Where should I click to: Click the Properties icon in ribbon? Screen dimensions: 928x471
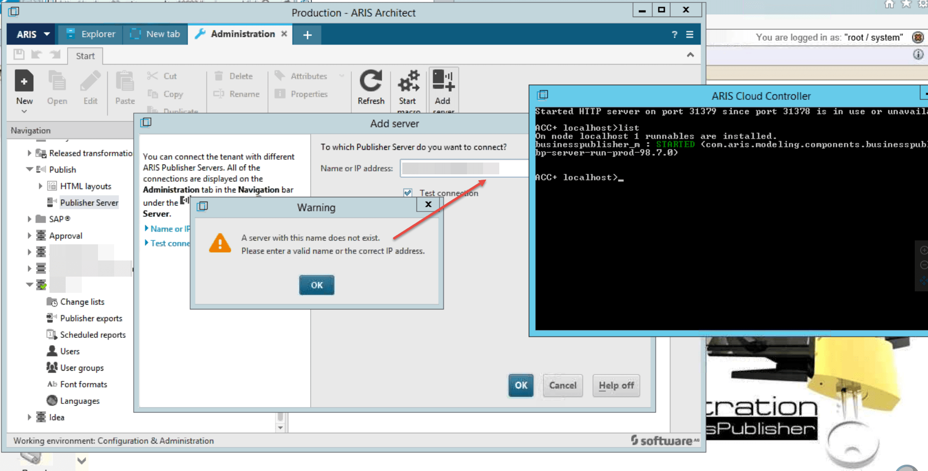[280, 94]
